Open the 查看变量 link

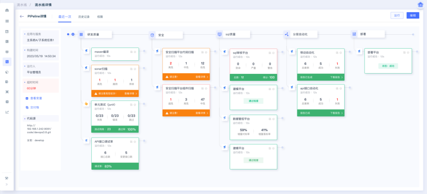coord(36,98)
